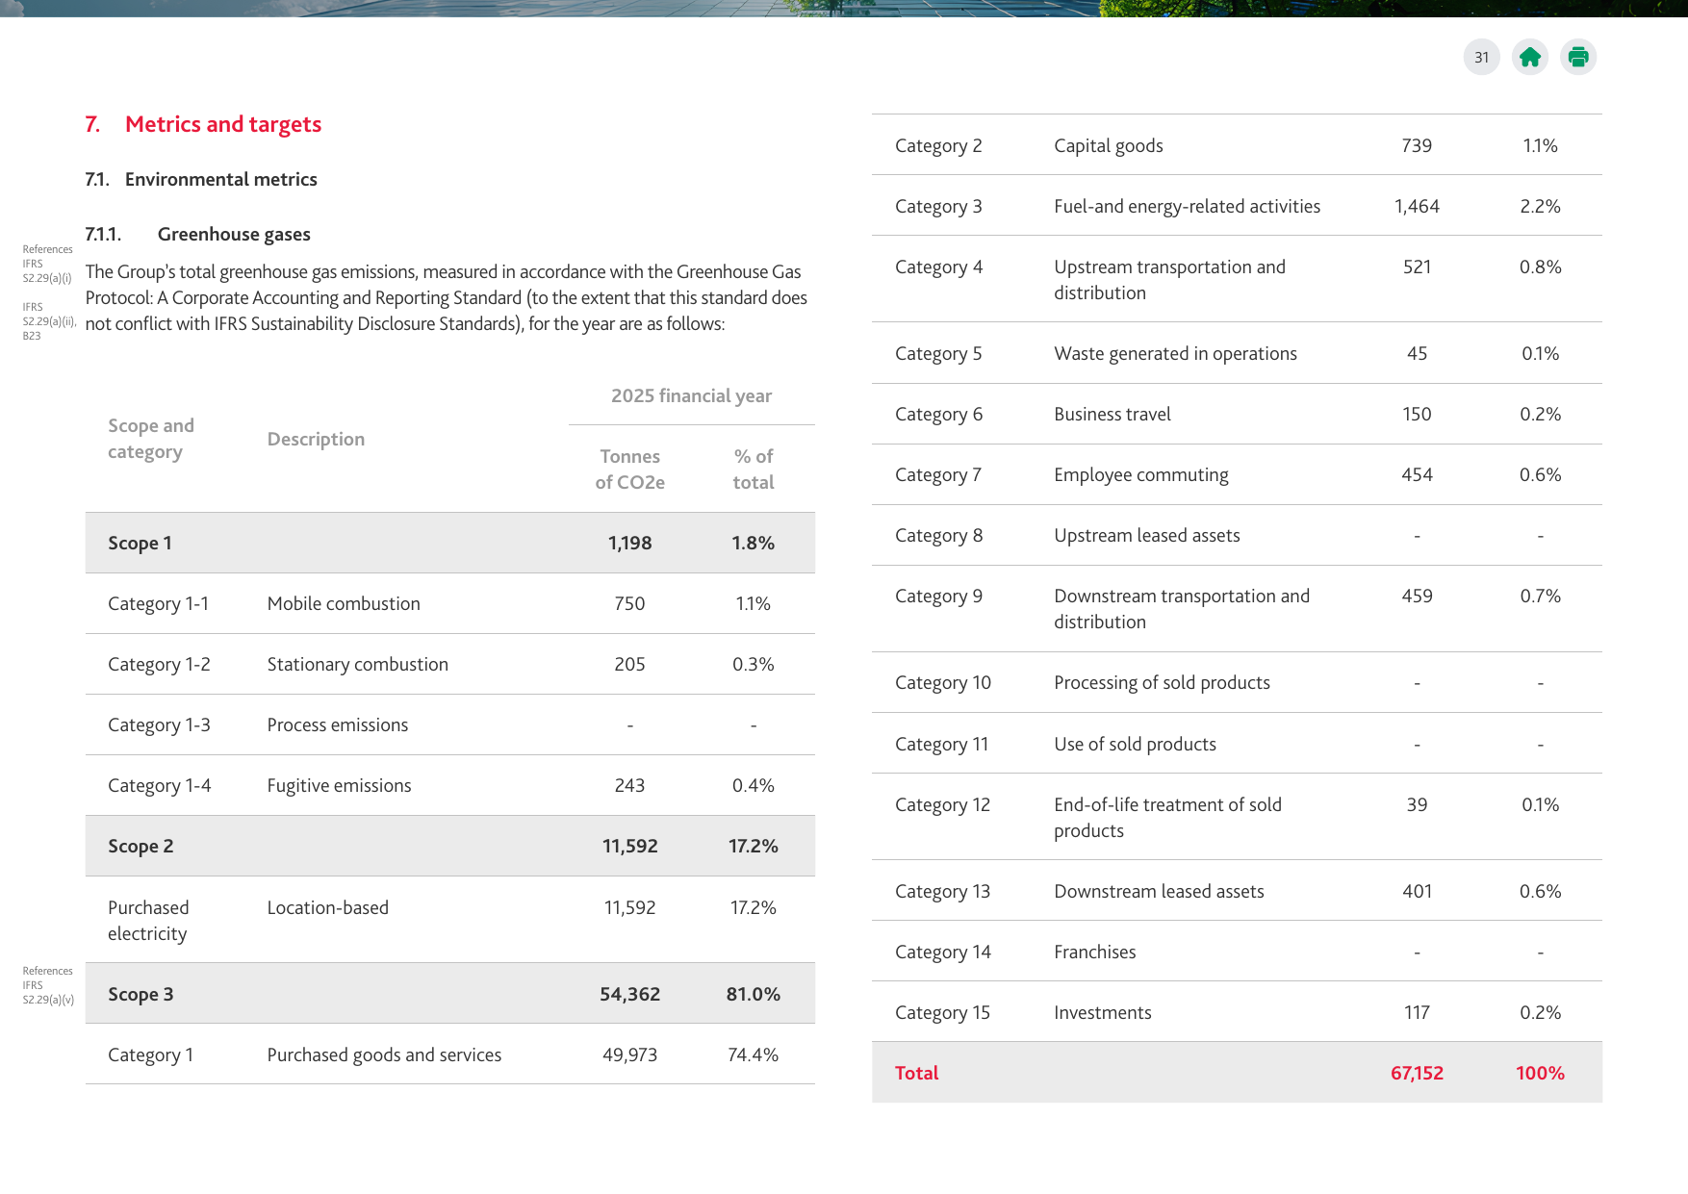
Task: Click the 'Category 1-3' label
Action: click(159, 724)
